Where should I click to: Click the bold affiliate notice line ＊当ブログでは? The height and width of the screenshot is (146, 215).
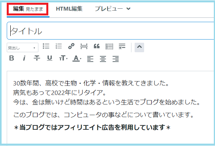click(92, 127)
